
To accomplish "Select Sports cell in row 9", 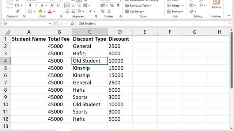I will point(90,97).
